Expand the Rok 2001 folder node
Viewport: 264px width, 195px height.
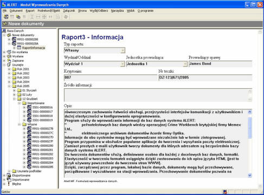click(9, 69)
